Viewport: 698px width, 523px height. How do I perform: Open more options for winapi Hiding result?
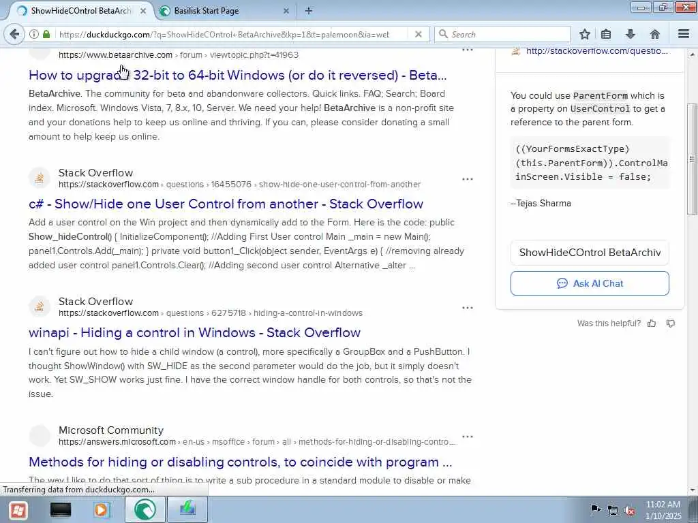[x=468, y=308]
